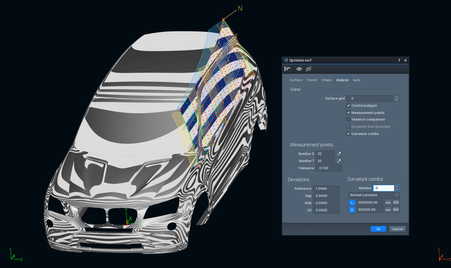Switch to the Shape tab
This screenshot has width=451, height=268.
326,80
